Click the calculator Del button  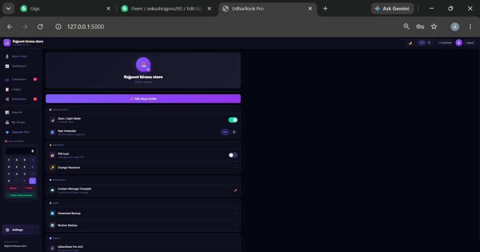click(x=13, y=188)
